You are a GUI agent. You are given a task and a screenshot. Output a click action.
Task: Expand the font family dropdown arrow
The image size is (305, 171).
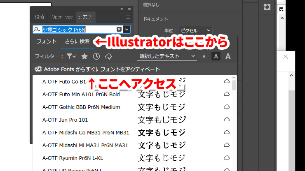pos(127,29)
